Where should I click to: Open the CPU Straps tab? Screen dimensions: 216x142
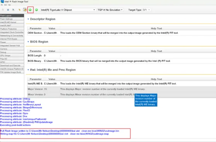12,55
